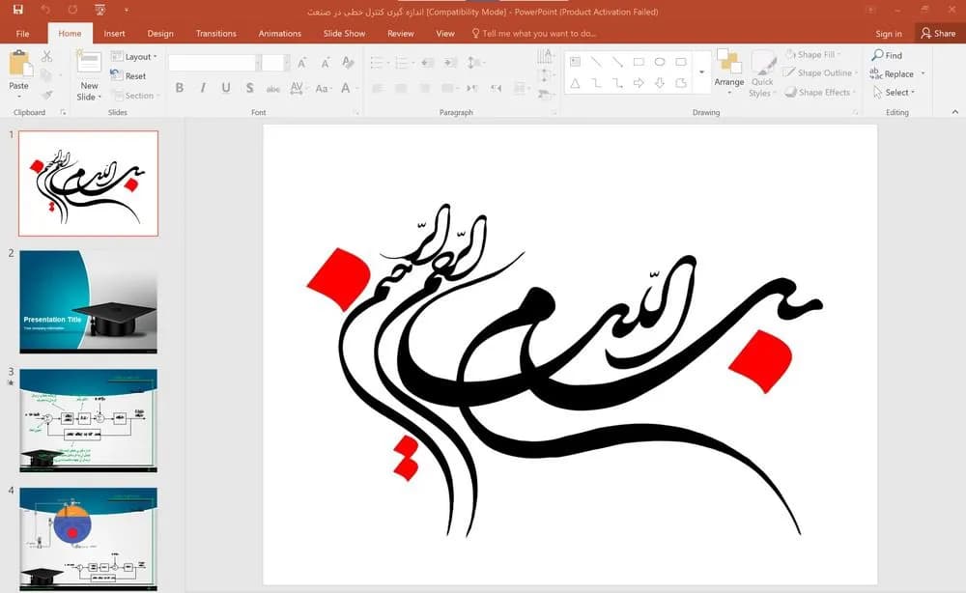Activate the Format Painter brush
Viewport: 966px width, 593px height.
pyautogui.click(x=46, y=95)
